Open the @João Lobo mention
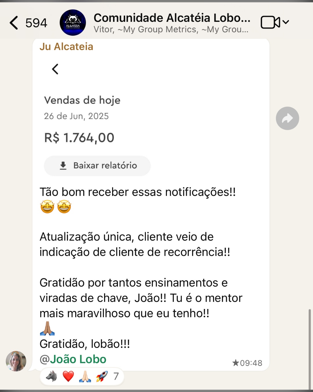 tap(73, 359)
